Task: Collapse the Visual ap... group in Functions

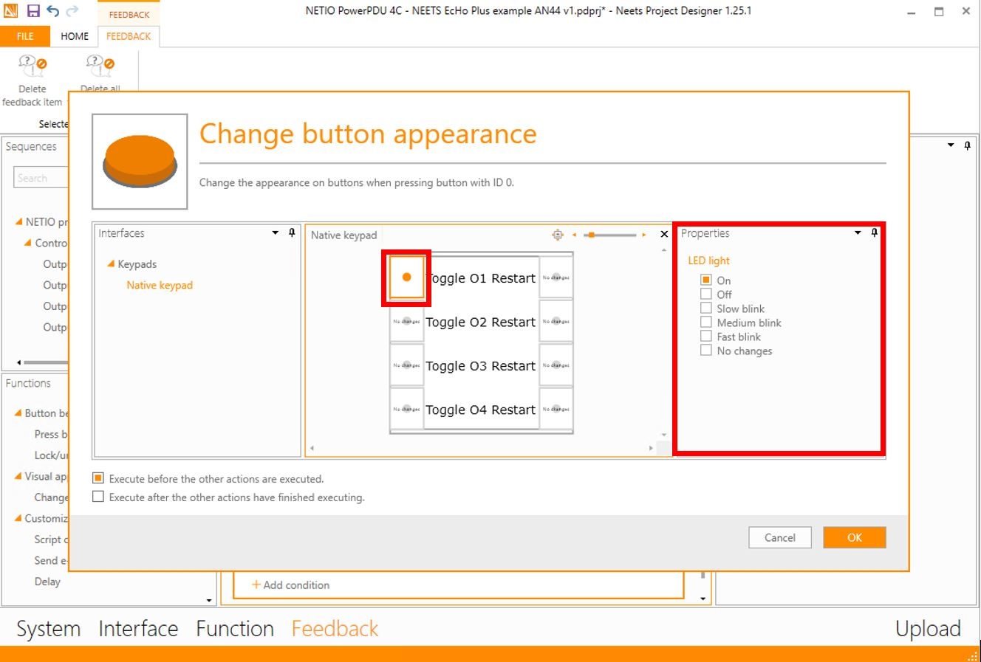Action: pyautogui.click(x=18, y=477)
